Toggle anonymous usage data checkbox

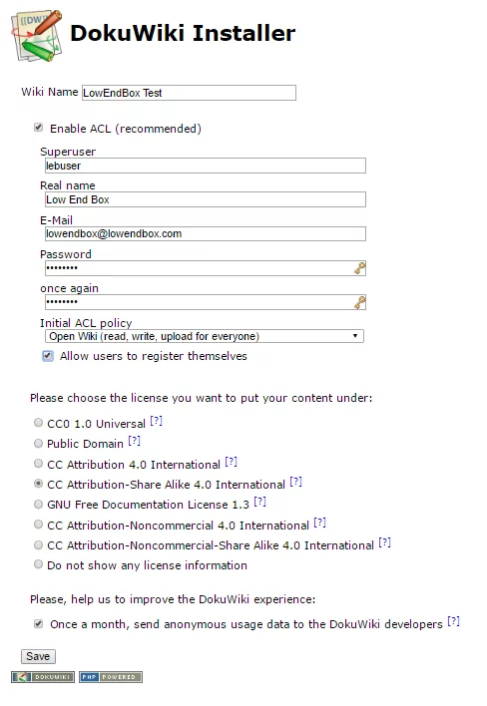click(x=38, y=623)
